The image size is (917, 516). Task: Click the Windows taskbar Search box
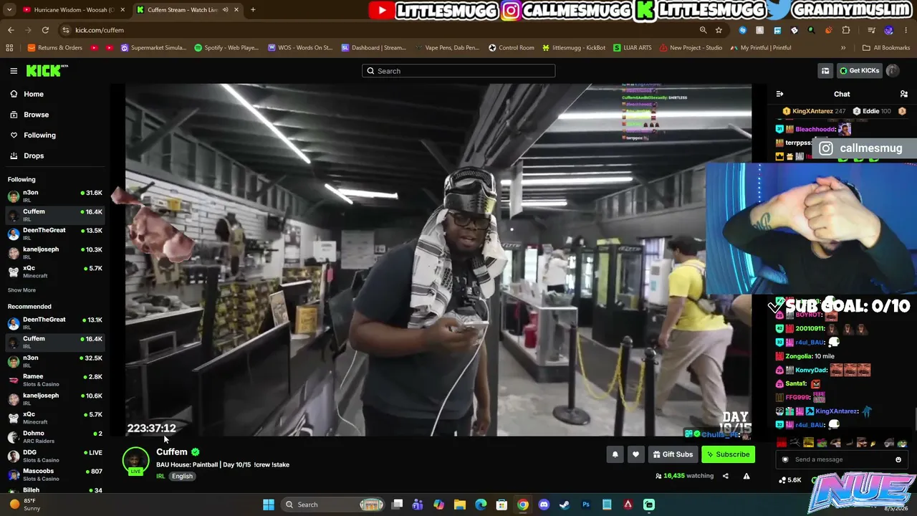point(335,505)
